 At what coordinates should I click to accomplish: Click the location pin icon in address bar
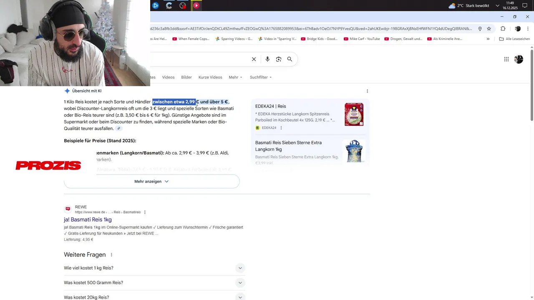[x=480, y=29]
